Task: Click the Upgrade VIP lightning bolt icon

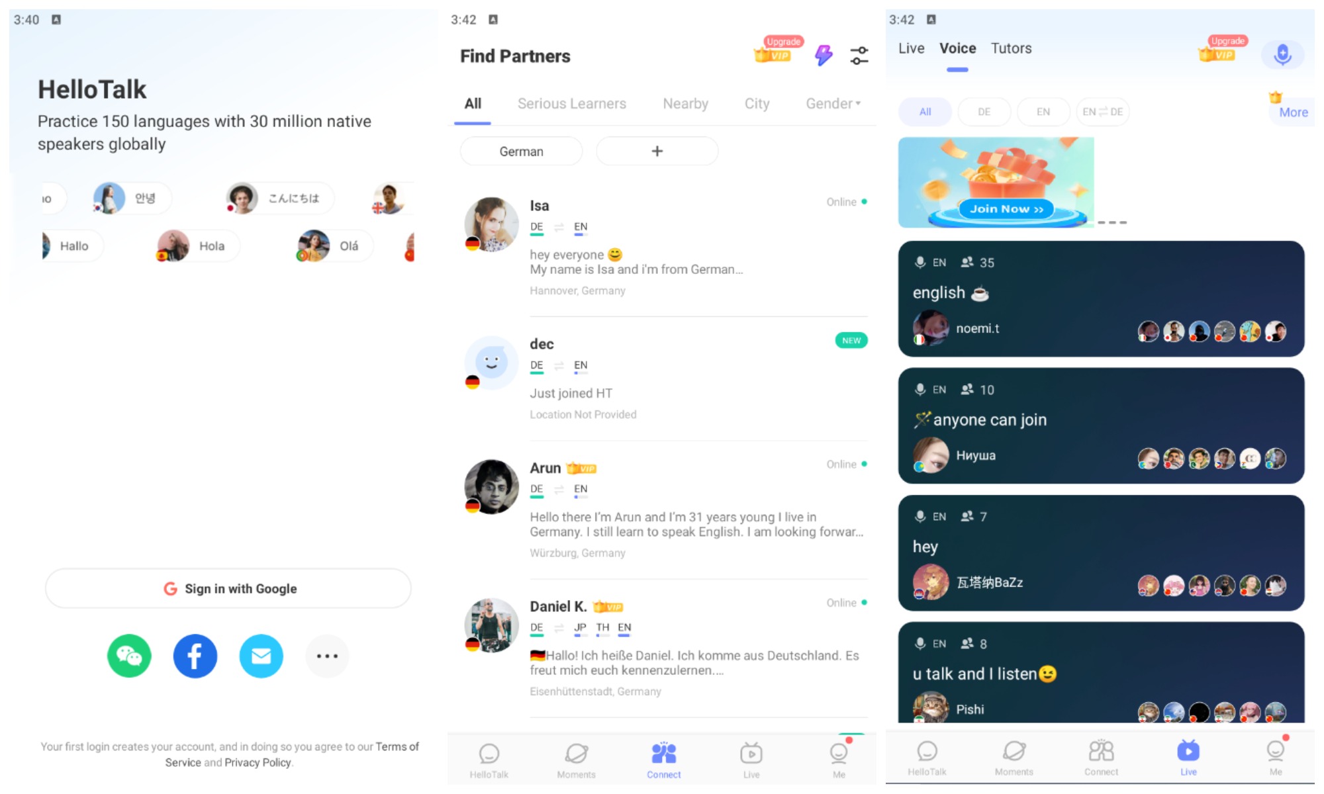Action: pyautogui.click(x=823, y=54)
